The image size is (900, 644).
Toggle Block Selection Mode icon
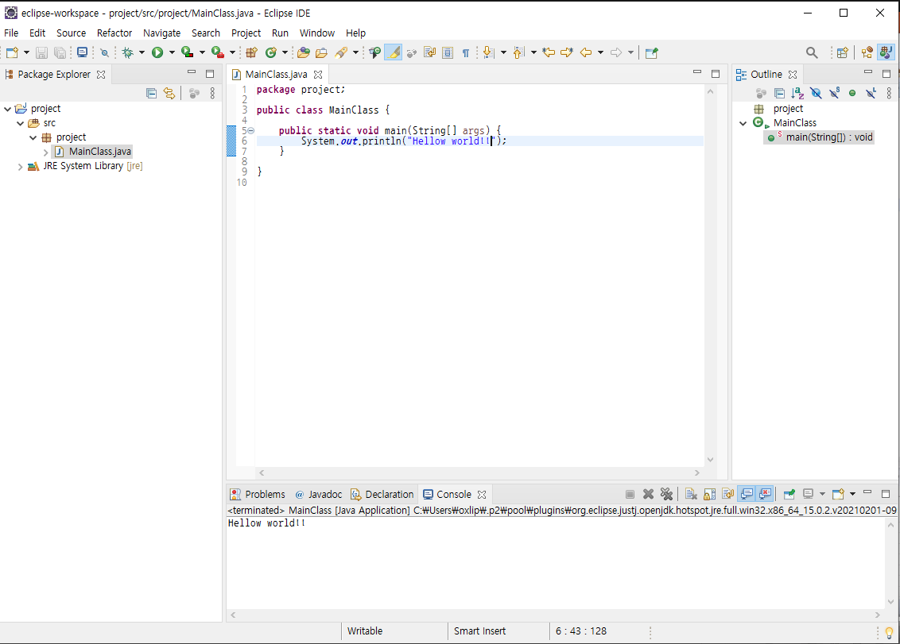[448, 52]
